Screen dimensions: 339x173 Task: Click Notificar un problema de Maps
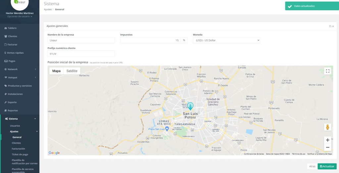[319, 154]
